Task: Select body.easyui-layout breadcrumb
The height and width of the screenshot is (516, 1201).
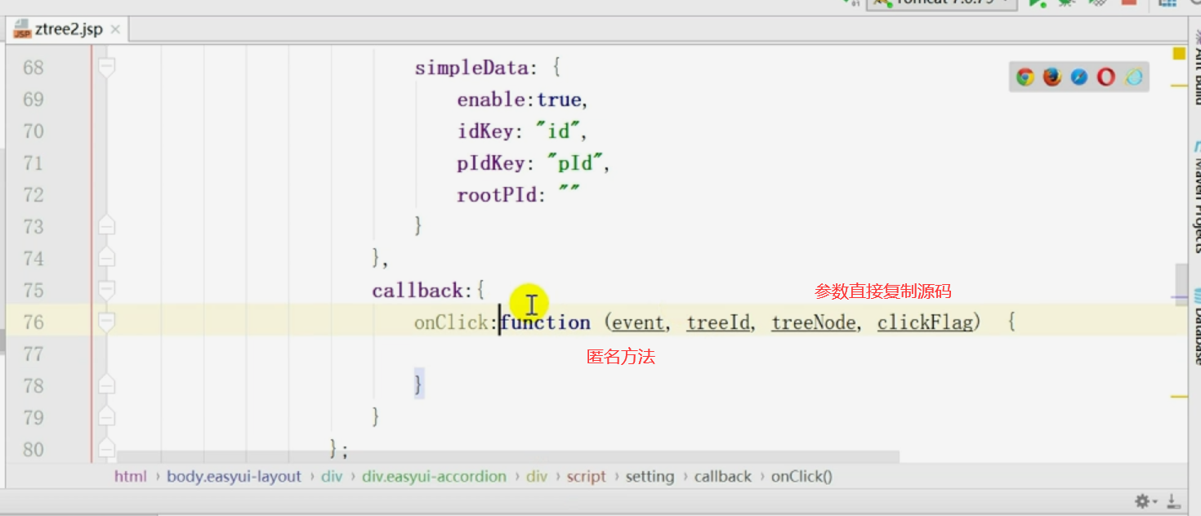Action: pyautogui.click(x=234, y=477)
